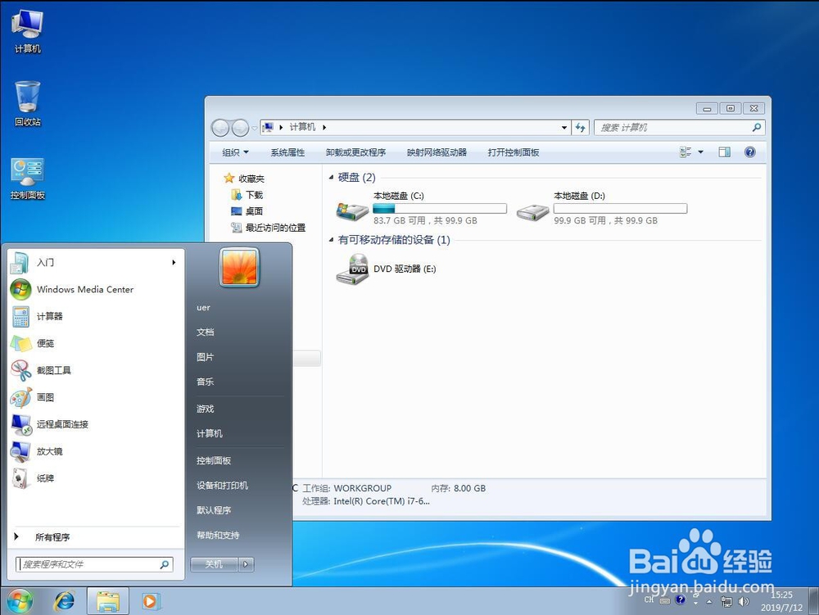Expand the 计算机 breadcrumb arrow
Viewport: 819px width, 615px height.
[324, 128]
